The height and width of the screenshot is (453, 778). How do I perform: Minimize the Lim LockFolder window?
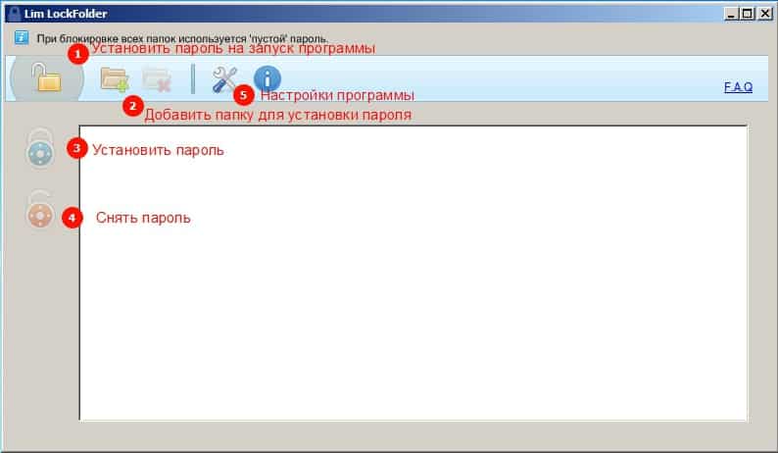coord(730,14)
